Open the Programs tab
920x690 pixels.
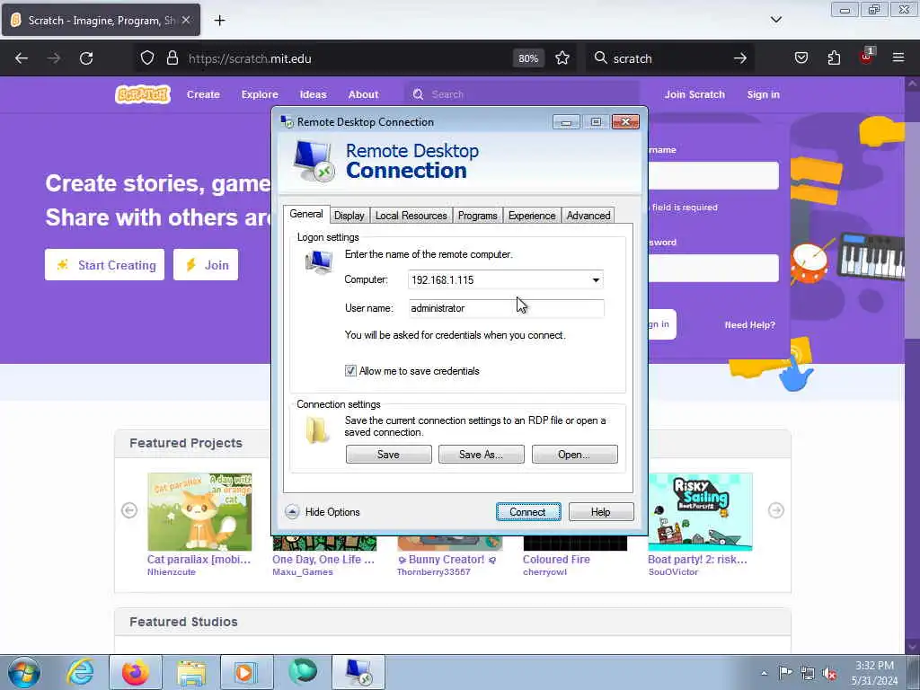click(x=478, y=216)
